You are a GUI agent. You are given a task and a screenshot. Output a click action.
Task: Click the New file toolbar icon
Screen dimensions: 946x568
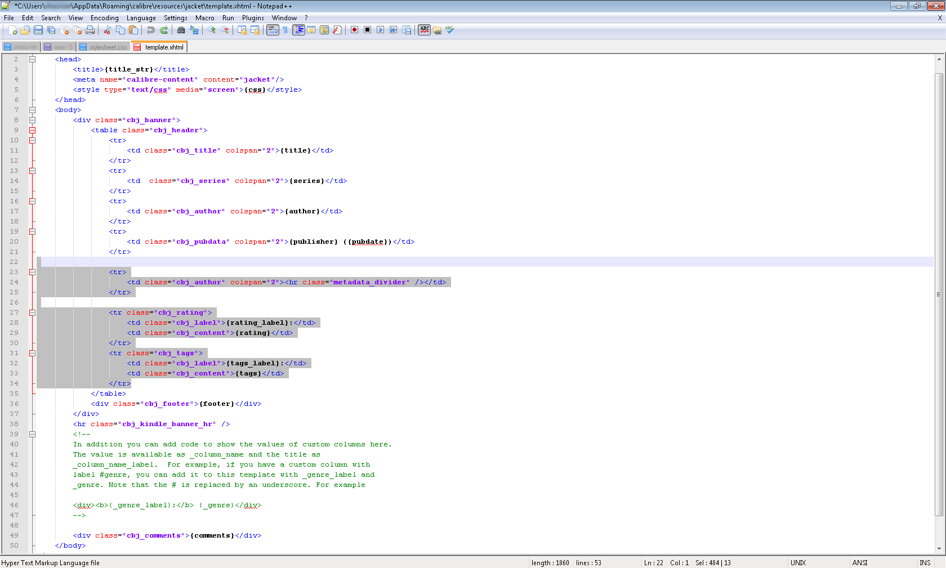[12, 30]
